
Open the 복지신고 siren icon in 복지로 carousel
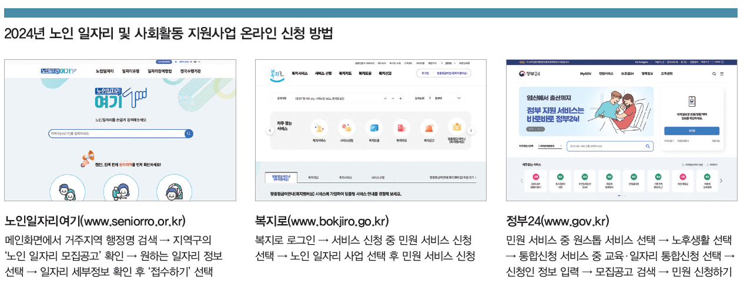(x=429, y=128)
